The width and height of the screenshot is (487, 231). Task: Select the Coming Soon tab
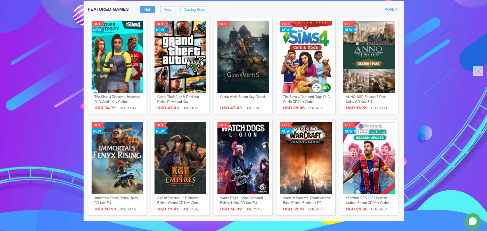tap(194, 10)
